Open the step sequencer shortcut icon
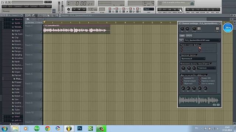The image size is (236, 132). [165, 10]
